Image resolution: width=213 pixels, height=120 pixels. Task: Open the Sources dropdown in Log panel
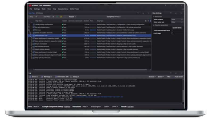coord(152,77)
